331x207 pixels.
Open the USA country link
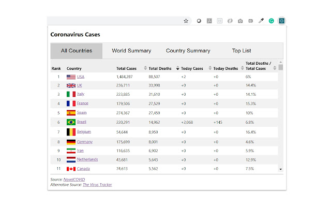click(81, 77)
